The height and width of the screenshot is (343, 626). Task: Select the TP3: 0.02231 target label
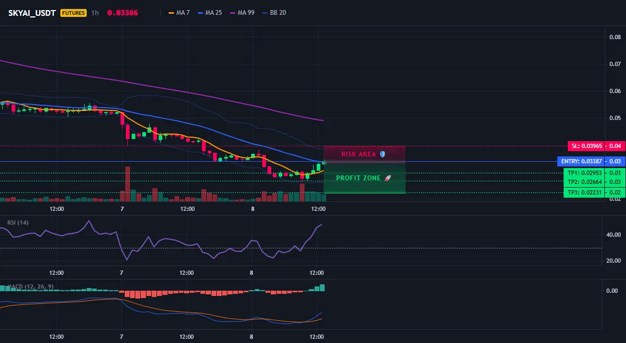pyautogui.click(x=584, y=192)
